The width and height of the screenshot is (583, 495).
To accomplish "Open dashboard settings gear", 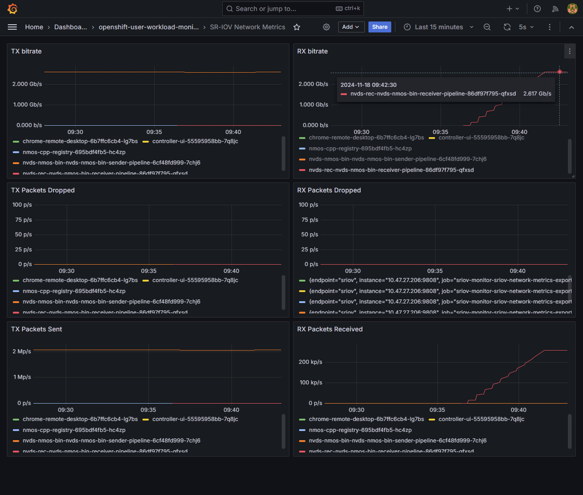I will [x=326, y=27].
